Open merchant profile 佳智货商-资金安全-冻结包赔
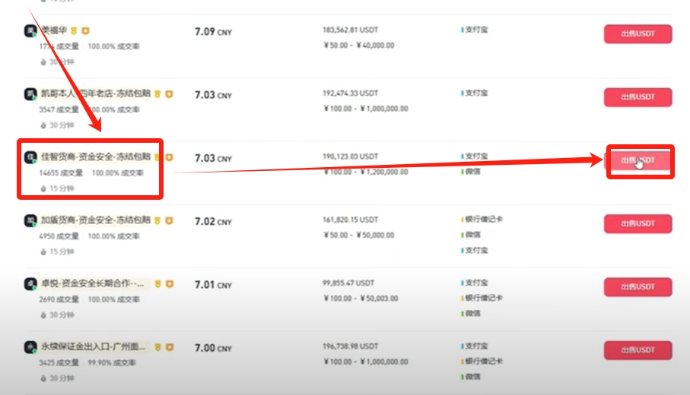The image size is (690, 395). (x=95, y=157)
